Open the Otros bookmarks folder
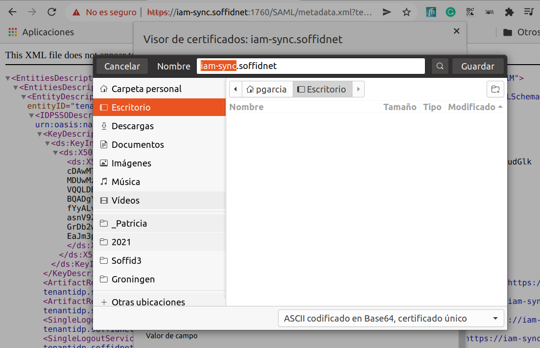 click(x=521, y=32)
